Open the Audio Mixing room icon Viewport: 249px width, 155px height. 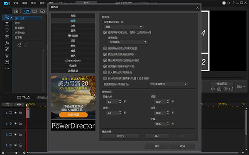click(x=7, y=62)
